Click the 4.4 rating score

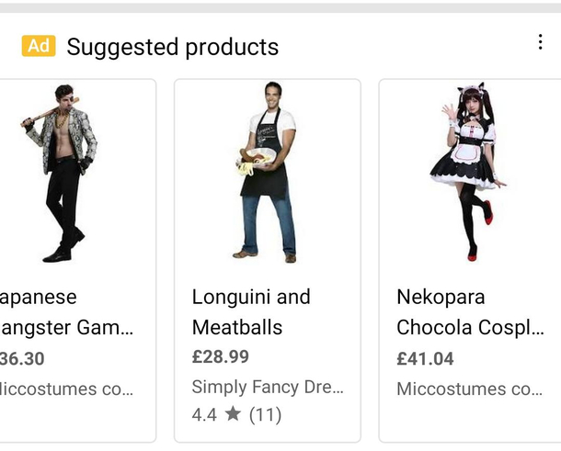204,414
